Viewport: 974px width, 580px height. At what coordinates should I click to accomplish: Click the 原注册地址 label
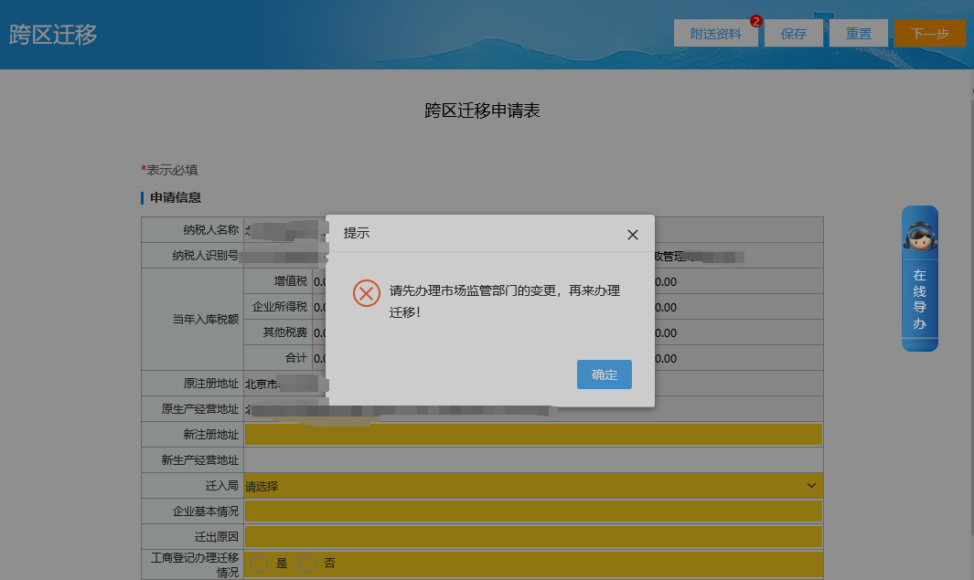click(210, 384)
